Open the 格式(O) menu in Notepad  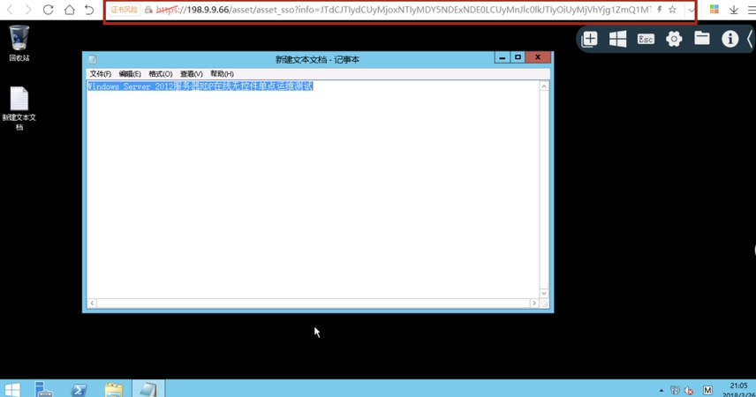[160, 74]
